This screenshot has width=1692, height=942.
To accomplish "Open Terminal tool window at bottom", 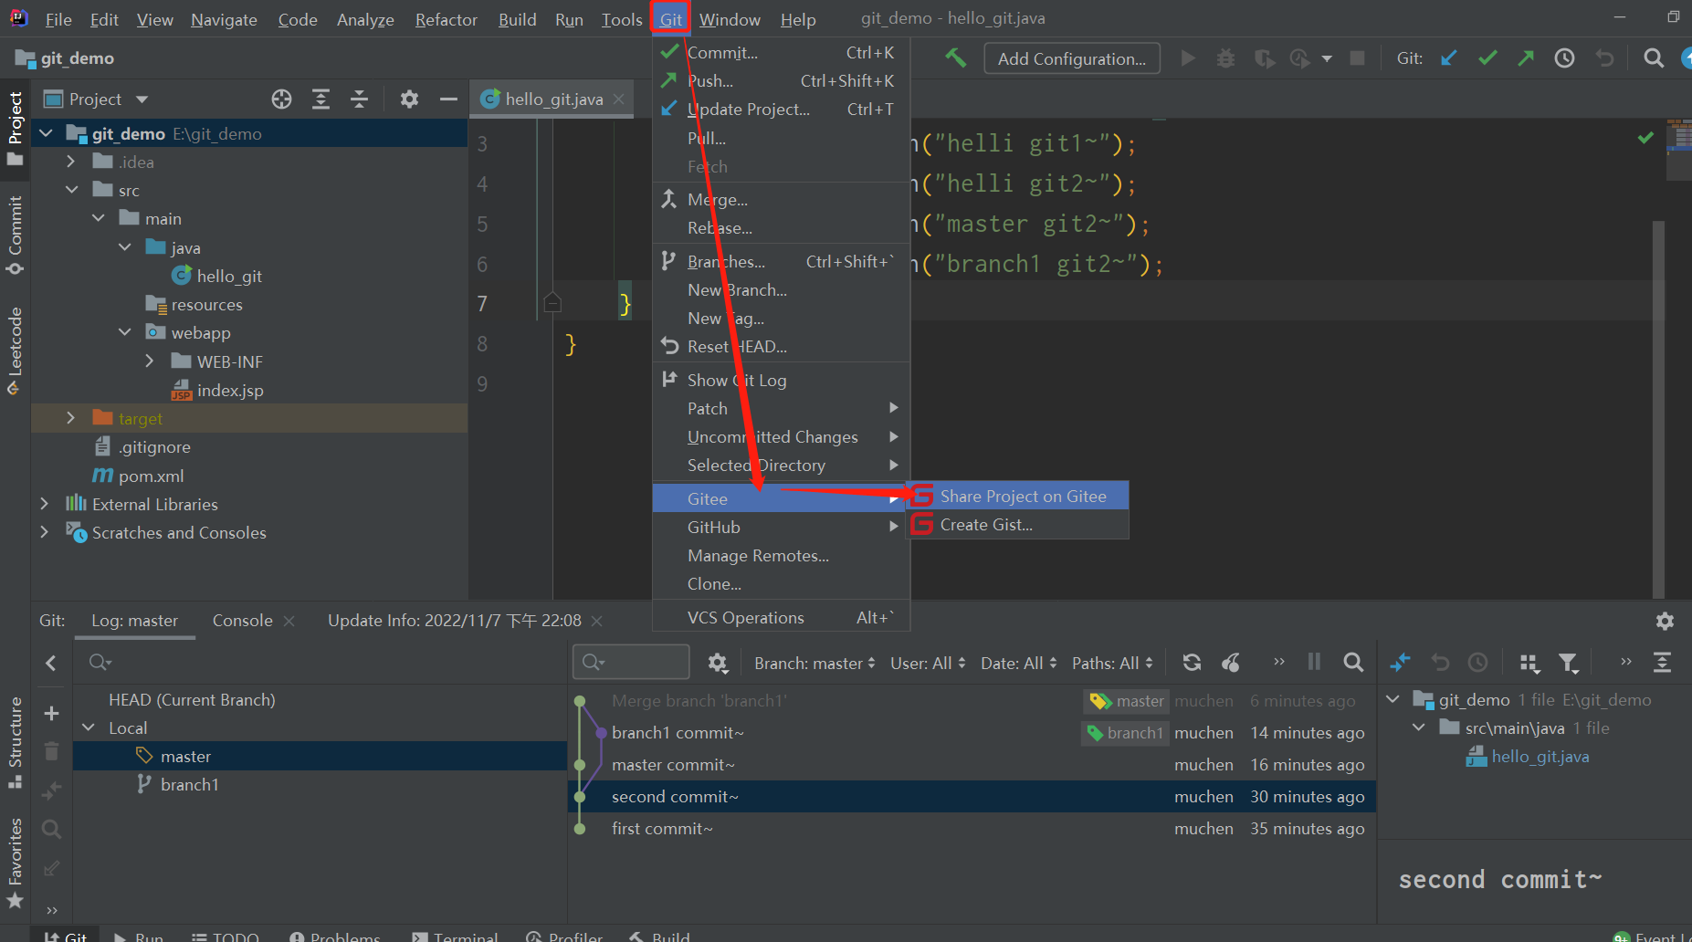I will point(455,936).
